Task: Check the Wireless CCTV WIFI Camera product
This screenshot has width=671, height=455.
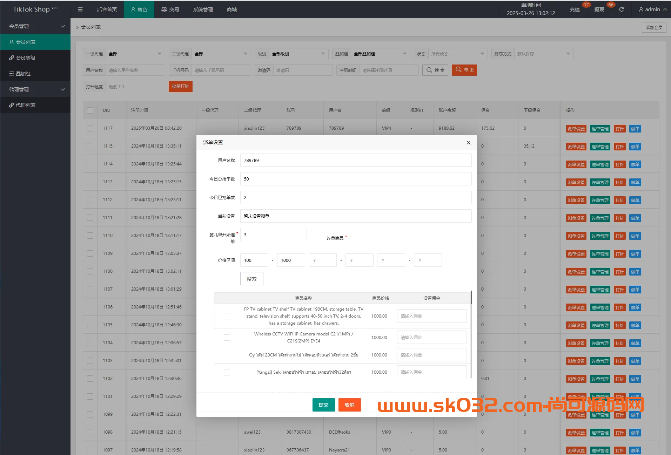Action: 227,337
